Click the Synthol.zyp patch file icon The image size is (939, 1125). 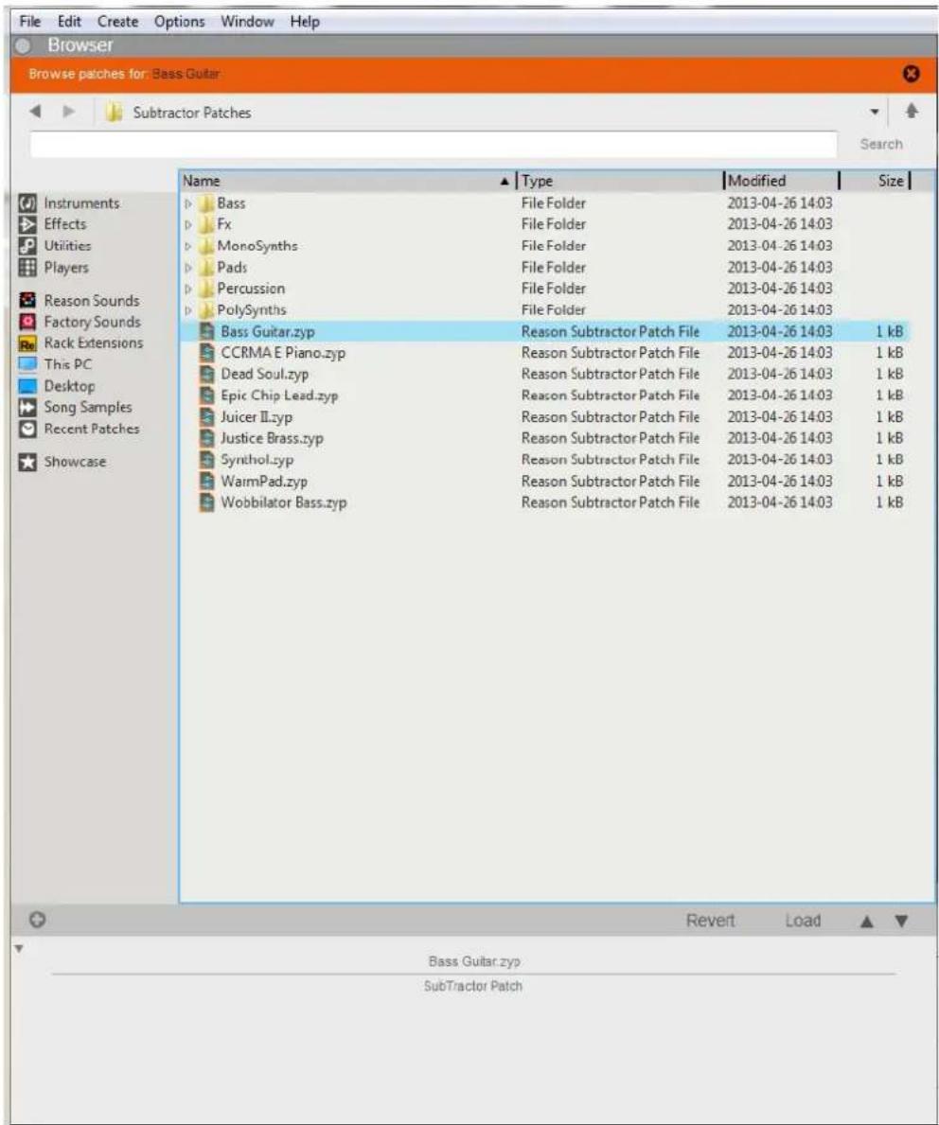coord(206,459)
